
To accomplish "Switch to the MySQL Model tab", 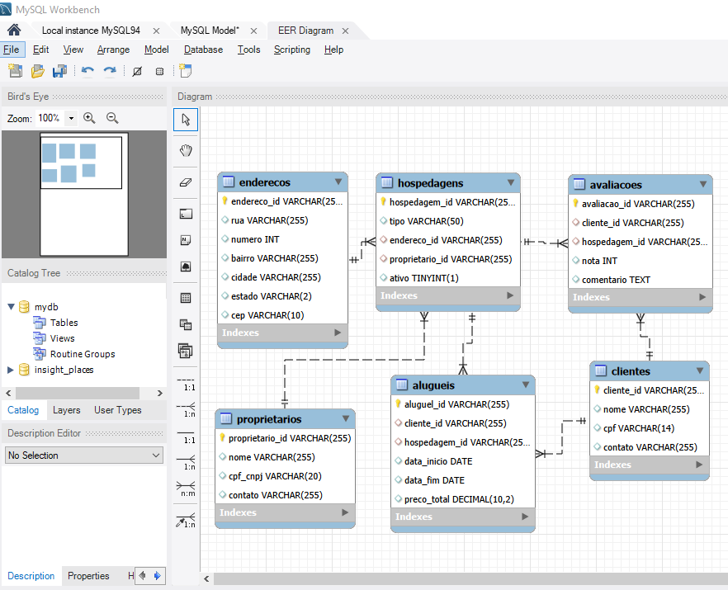I will (x=209, y=31).
